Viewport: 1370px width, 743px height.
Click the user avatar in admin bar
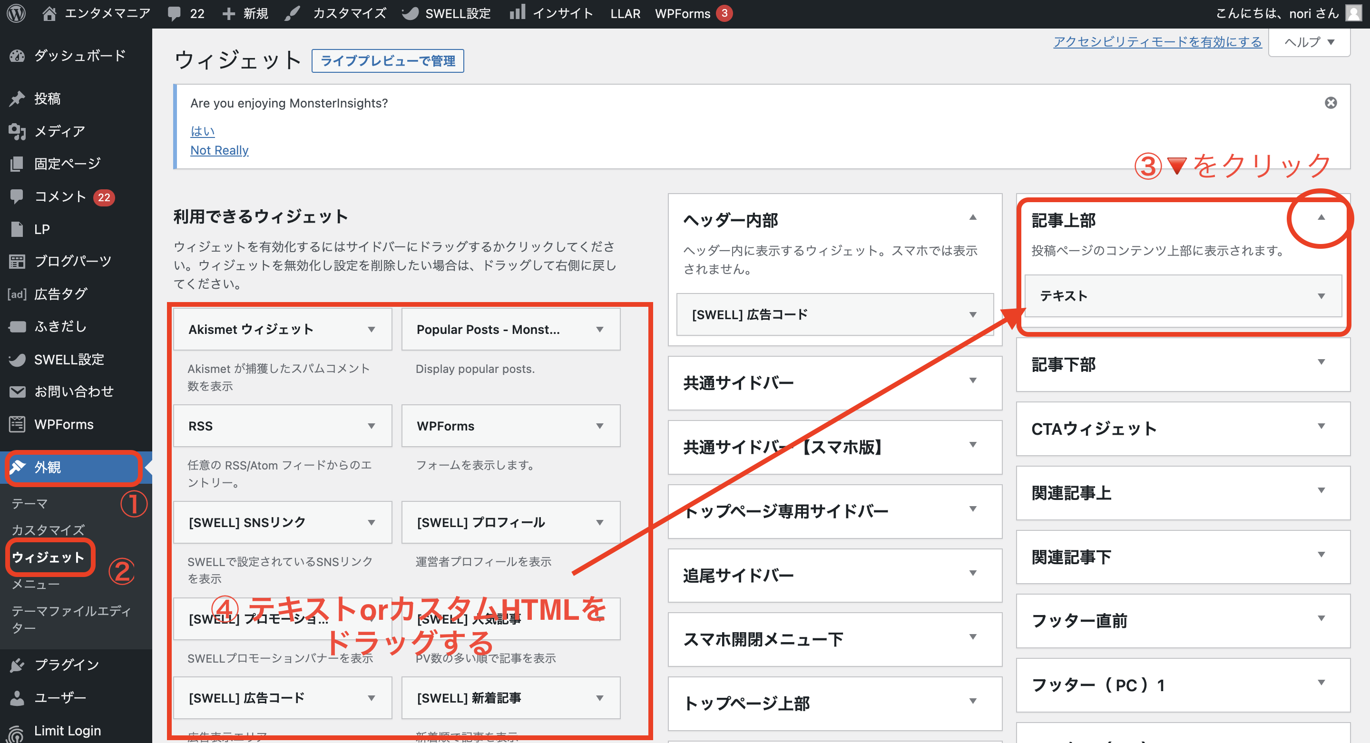pos(1353,13)
